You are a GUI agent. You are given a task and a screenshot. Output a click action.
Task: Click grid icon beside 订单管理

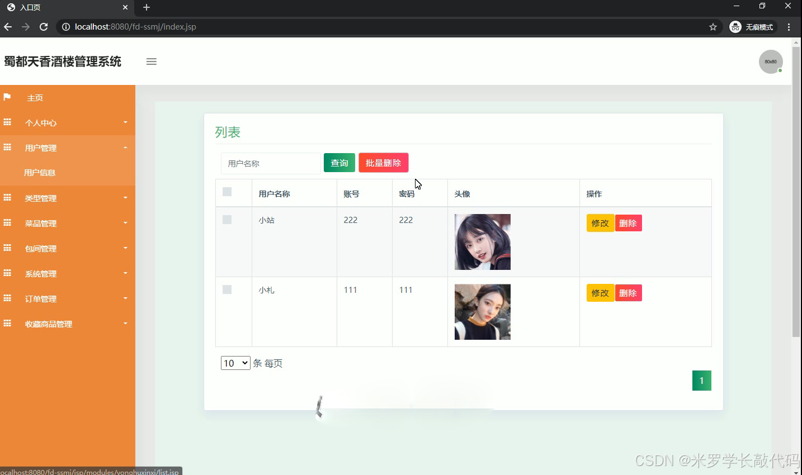(x=7, y=298)
